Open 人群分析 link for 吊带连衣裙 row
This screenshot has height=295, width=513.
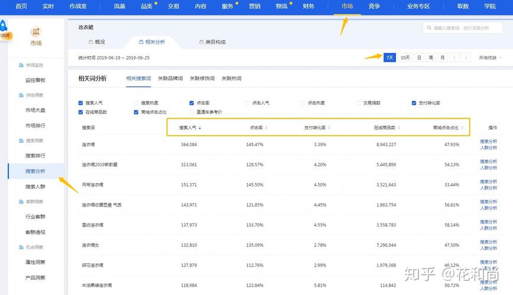click(488, 188)
